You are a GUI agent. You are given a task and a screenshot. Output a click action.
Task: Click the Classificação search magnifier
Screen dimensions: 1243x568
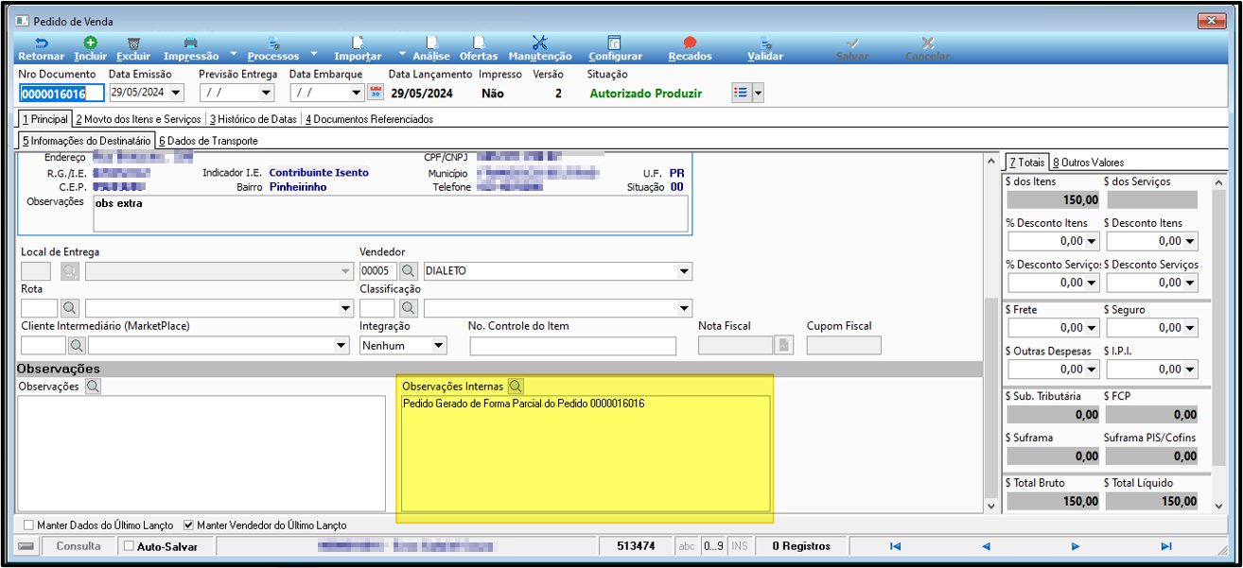[x=408, y=307]
